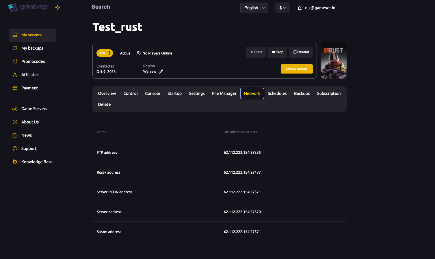Open About Us in the sidebar
This screenshot has height=259, width=435.
32,122
